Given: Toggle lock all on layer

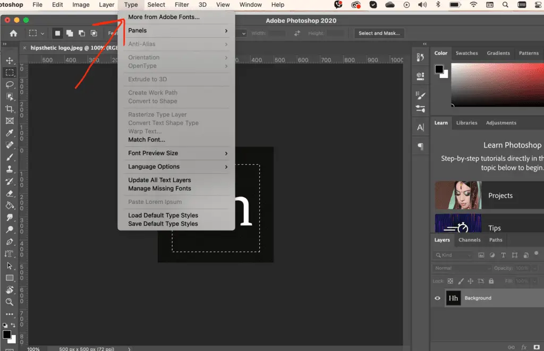Looking at the screenshot, I should [x=491, y=281].
